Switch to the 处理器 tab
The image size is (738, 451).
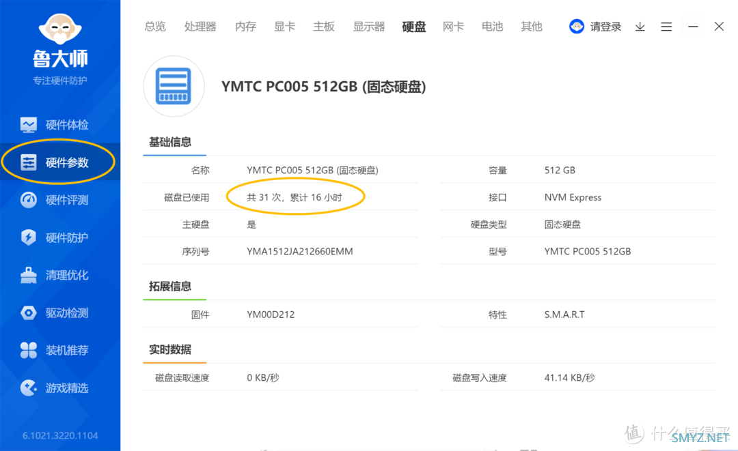coord(200,27)
